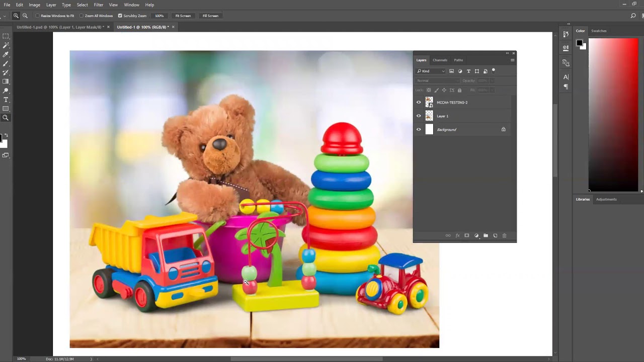Select the Rectangular Marquee tool

pyautogui.click(x=6, y=36)
